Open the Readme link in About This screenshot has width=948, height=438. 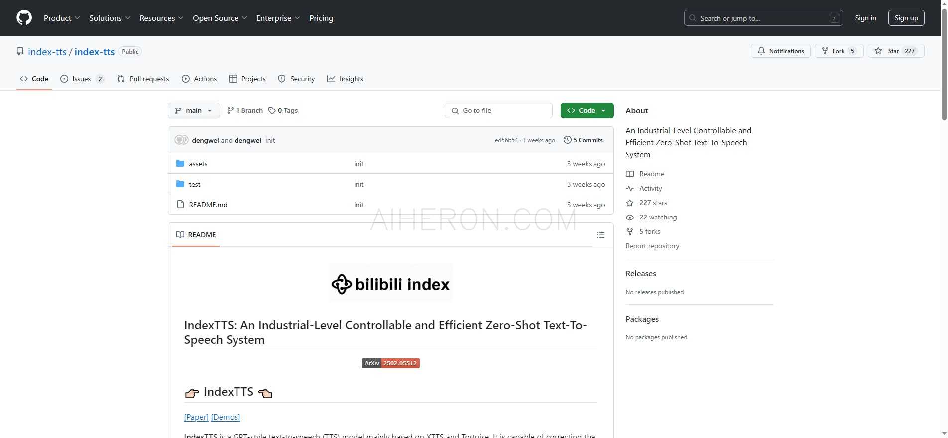click(x=652, y=174)
